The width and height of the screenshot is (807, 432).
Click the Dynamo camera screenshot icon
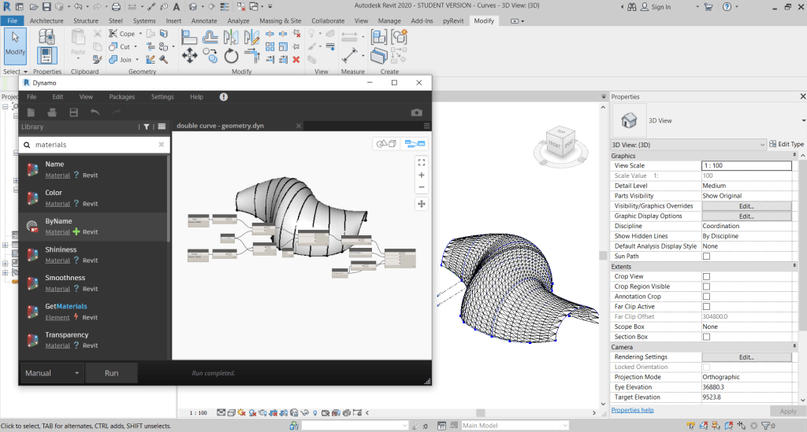pos(417,113)
